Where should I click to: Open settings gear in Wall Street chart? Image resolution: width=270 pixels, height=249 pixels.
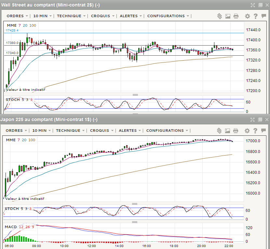click(x=248, y=16)
